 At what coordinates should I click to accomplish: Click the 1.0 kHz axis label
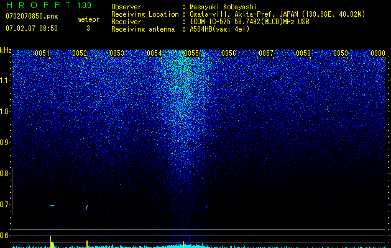tap(5, 112)
